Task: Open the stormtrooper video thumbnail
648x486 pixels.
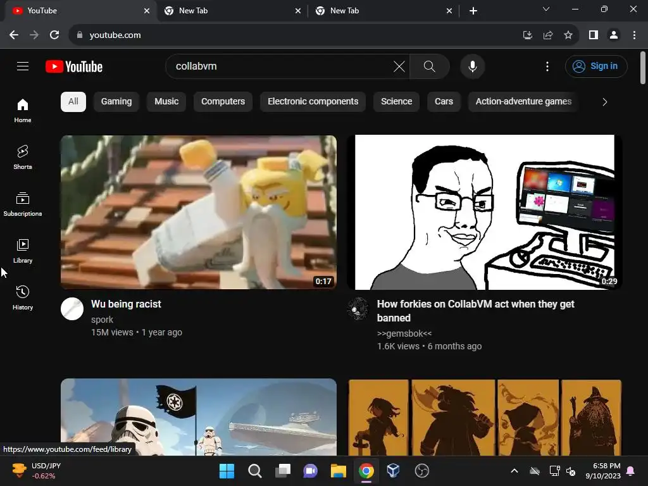Action: point(198,417)
